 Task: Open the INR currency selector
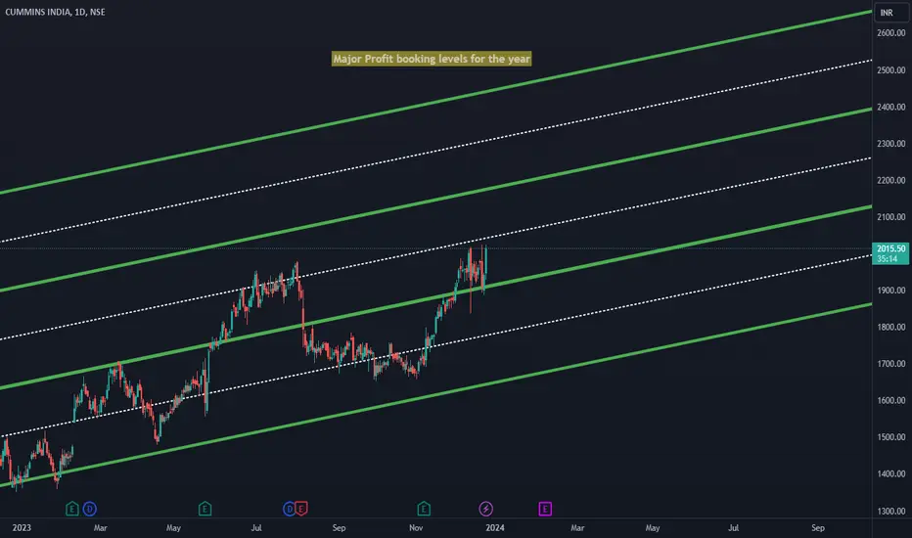tap(889, 12)
